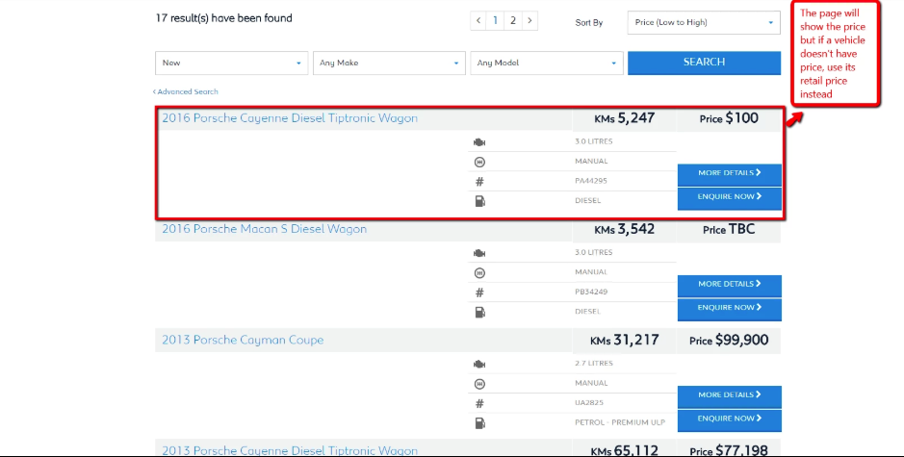Open the Sort By Price dropdown

[704, 22]
